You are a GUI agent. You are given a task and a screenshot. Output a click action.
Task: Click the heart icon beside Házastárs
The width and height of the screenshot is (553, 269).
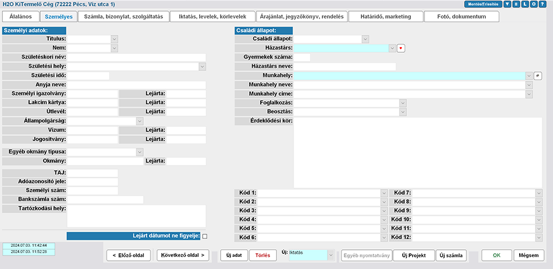pos(400,48)
